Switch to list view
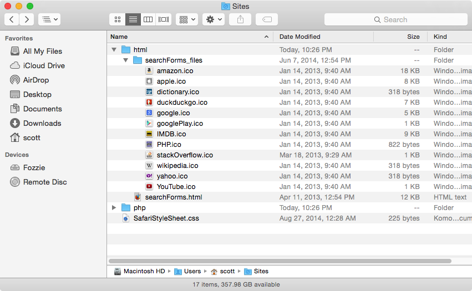This screenshot has width=472, height=291. 133,19
